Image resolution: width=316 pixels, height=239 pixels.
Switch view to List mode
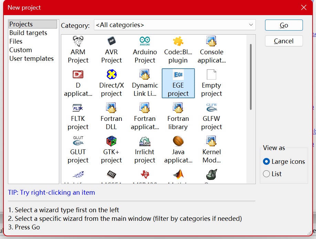(266, 174)
